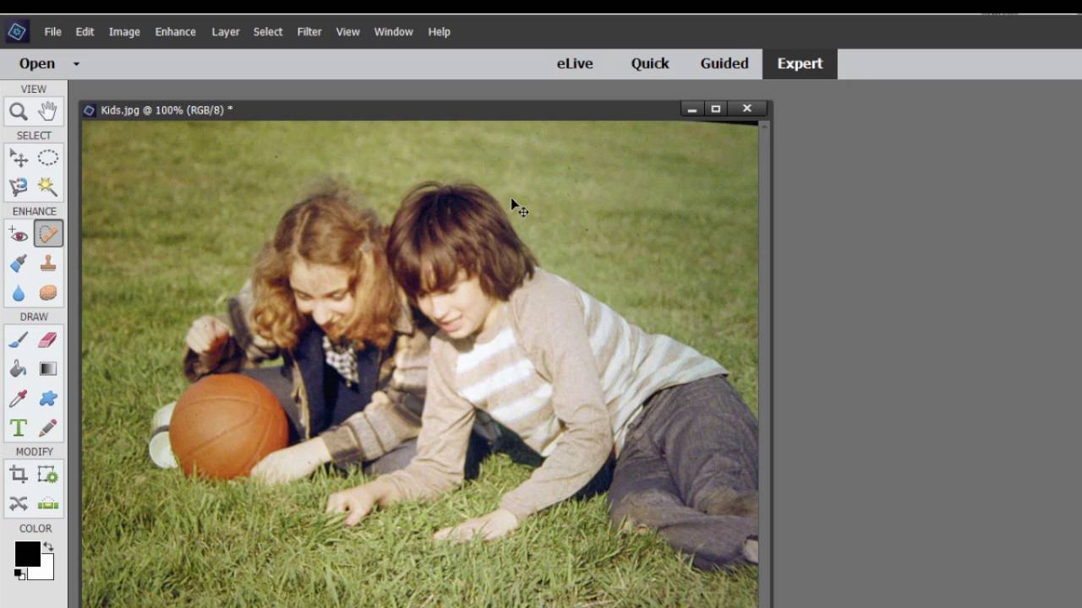The height and width of the screenshot is (608, 1082).
Task: Switch to the Quick edit tab
Action: tap(650, 63)
